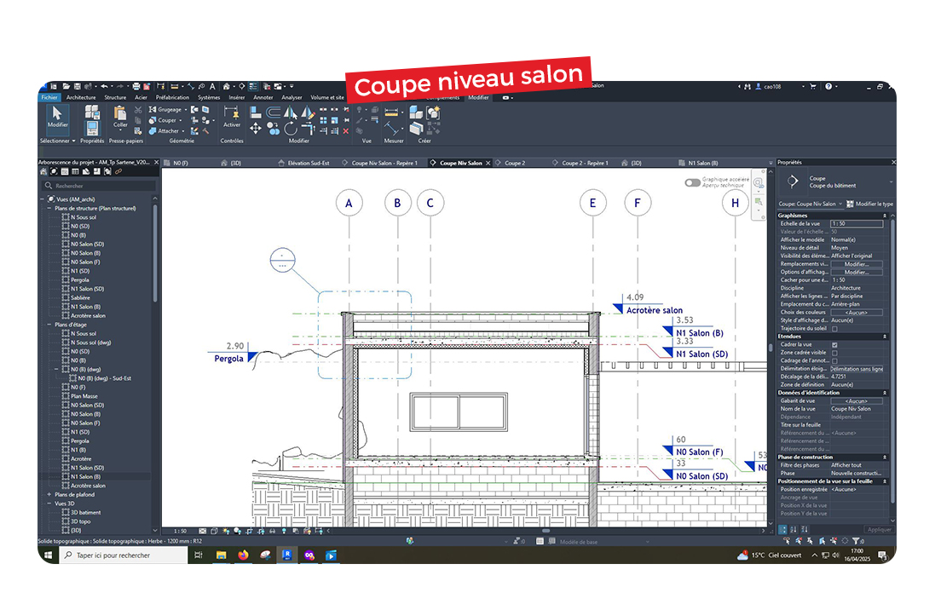
Task: Click the Attacher geometry tool
Action: coord(164,131)
